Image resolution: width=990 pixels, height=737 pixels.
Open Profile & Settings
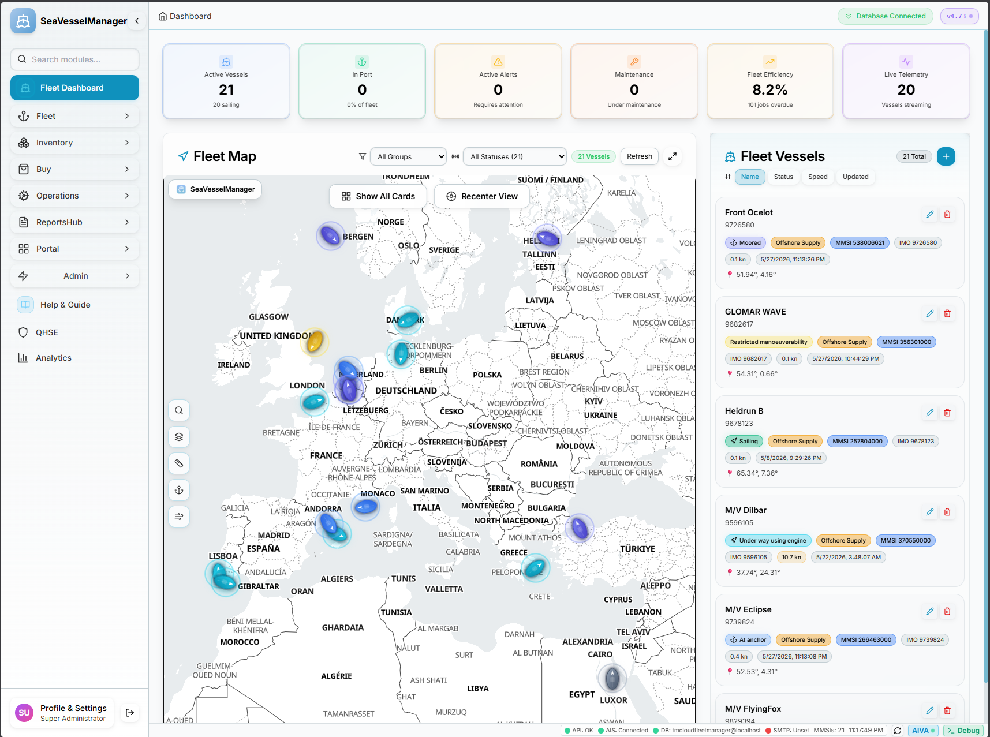[62, 713]
